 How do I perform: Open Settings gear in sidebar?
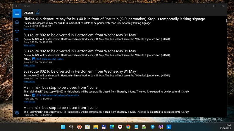coord(17,113)
